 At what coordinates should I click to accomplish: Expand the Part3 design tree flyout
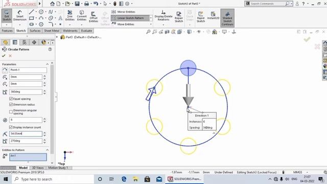pyautogui.click(x=57, y=37)
